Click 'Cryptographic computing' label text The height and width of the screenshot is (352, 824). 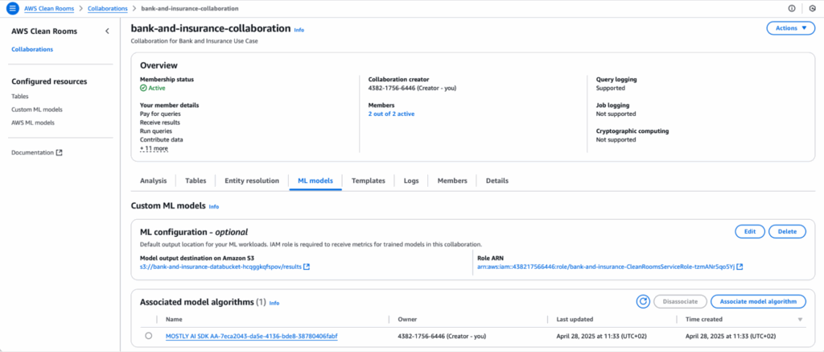point(632,131)
